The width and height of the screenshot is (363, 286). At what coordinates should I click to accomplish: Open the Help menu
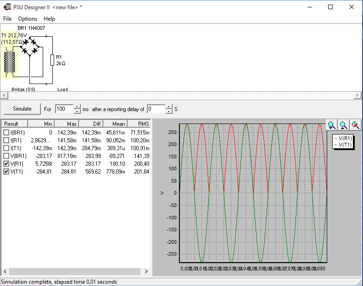(x=49, y=19)
